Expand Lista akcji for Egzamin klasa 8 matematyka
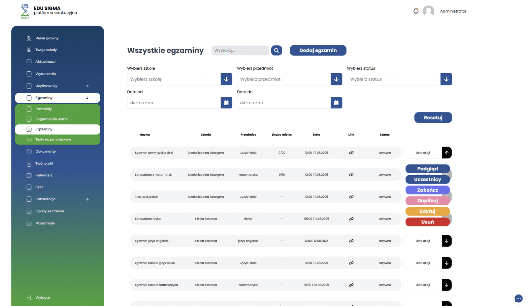 446,285
